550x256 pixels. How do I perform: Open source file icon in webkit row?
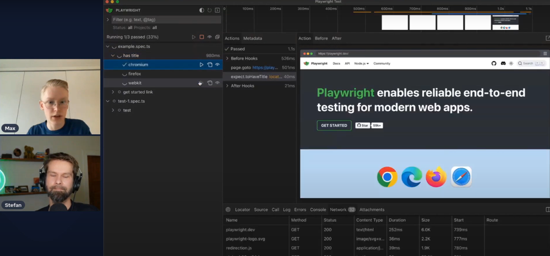[x=209, y=83]
